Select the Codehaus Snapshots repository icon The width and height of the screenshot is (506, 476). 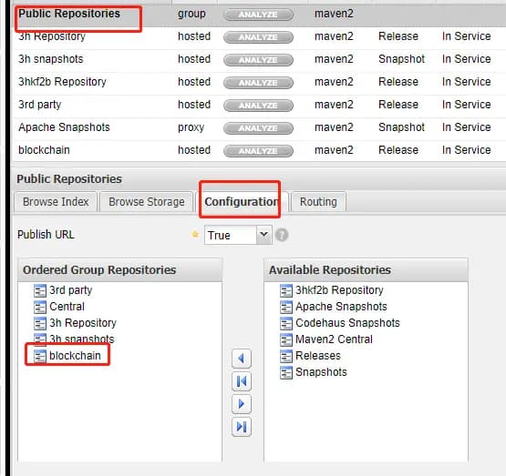click(x=286, y=323)
